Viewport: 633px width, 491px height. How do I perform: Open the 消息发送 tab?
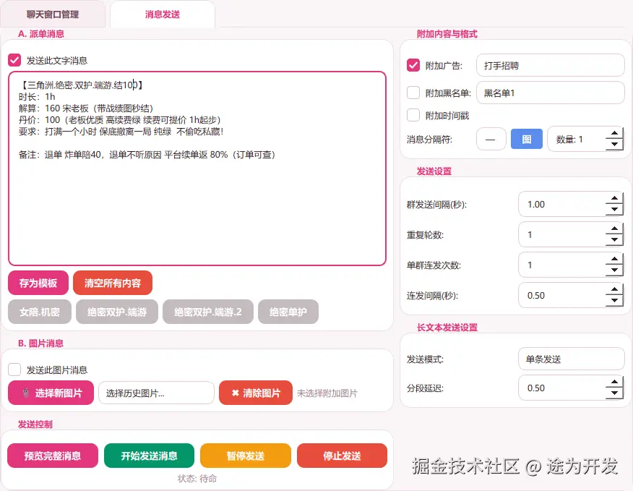pos(163,14)
